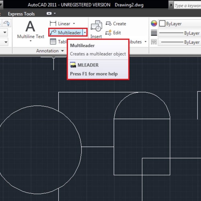This screenshot has height=201, width=201.
Task: Open the Express Tools tab
Action: (21, 14)
